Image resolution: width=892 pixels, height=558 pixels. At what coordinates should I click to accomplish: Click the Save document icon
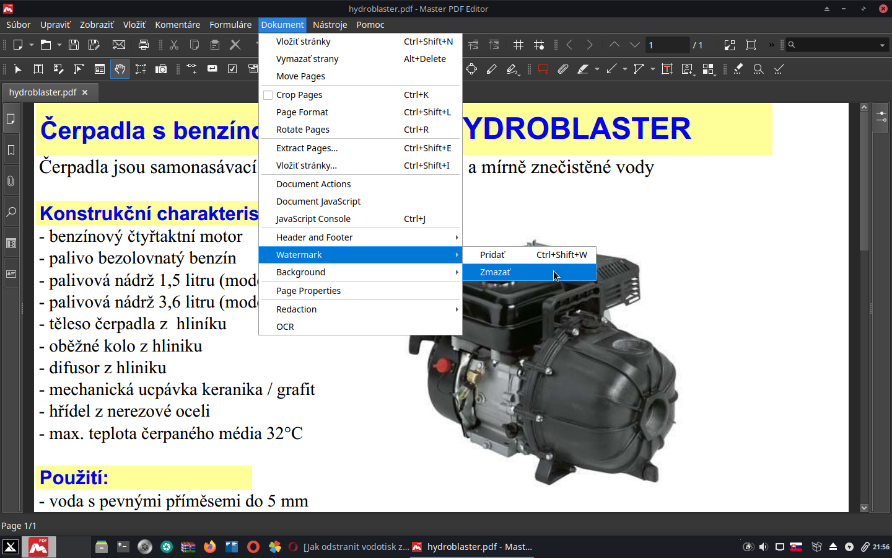[74, 45]
